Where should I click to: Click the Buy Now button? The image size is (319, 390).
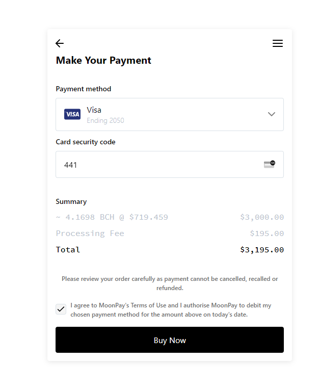click(170, 340)
